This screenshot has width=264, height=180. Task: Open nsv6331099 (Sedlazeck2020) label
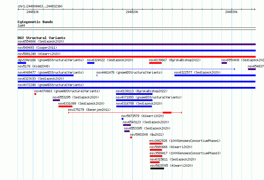point(81,103)
